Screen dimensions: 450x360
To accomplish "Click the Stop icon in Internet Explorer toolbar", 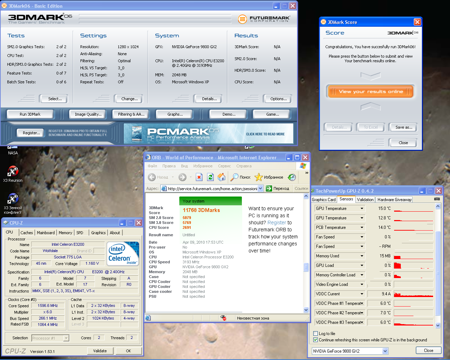I will (199, 177).
